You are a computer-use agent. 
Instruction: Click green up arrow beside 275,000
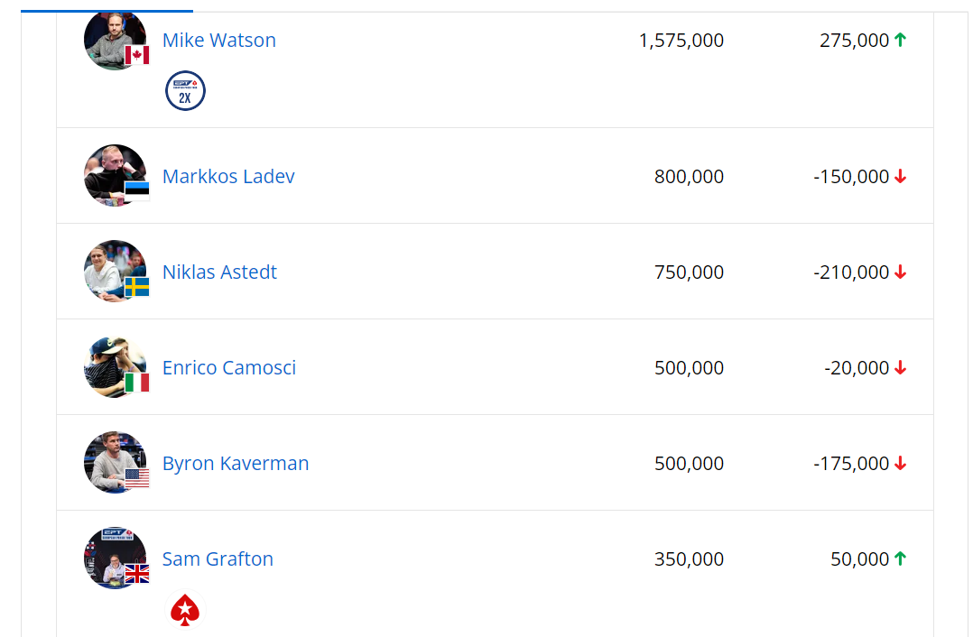coord(900,40)
